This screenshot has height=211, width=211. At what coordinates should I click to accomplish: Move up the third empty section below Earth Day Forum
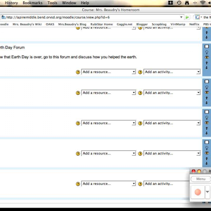[x=207, y=159]
